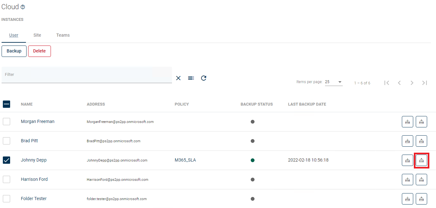Switch to the Teams tab

tap(63, 35)
